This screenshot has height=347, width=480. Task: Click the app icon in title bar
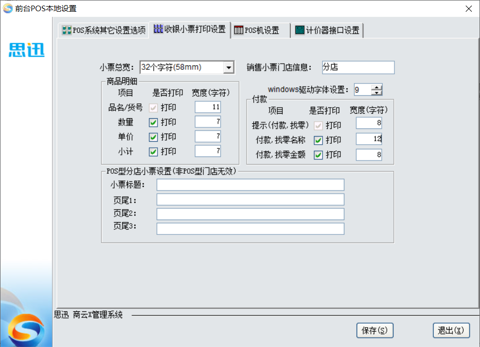[x=8, y=8]
